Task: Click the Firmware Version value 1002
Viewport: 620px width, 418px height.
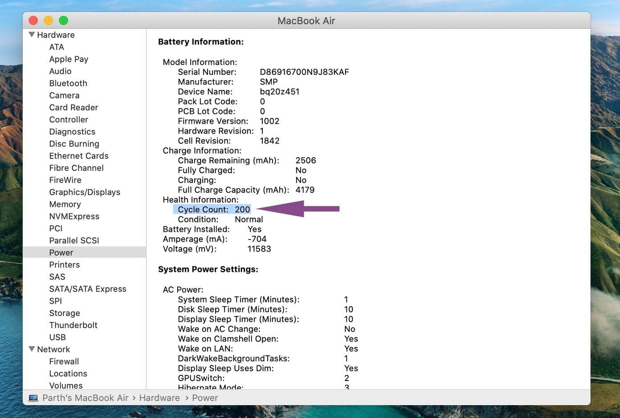Action: pyautogui.click(x=269, y=121)
